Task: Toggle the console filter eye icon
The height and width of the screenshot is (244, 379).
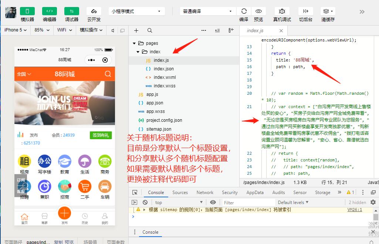Action: 213,202
